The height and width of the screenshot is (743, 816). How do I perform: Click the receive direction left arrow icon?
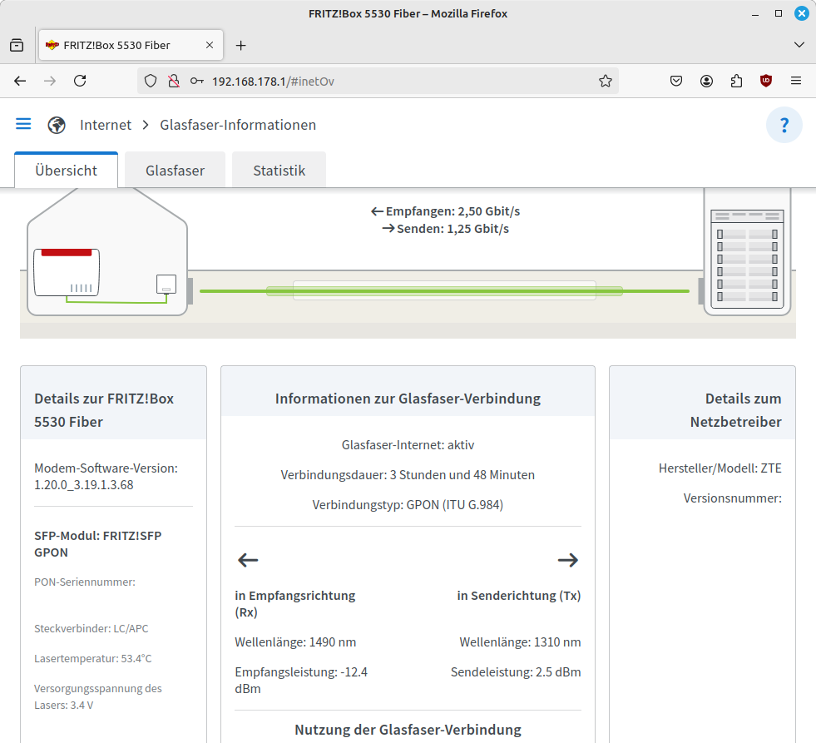tap(248, 560)
